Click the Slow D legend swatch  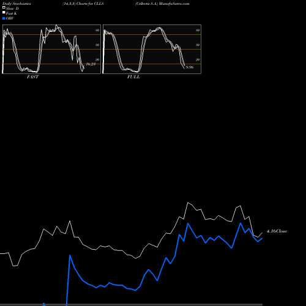click(4, 7)
